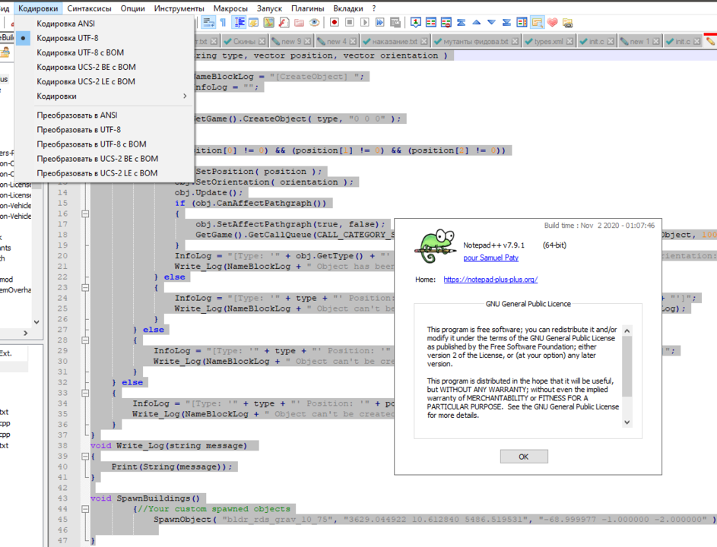Close the наказание.txt tab
The image size is (717, 547).
[x=424, y=41]
